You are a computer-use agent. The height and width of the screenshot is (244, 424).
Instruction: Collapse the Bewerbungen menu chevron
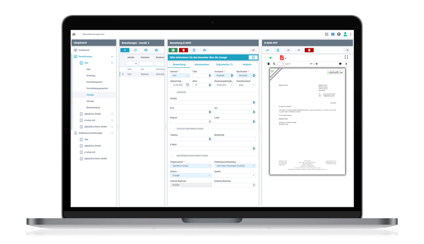tap(112, 56)
